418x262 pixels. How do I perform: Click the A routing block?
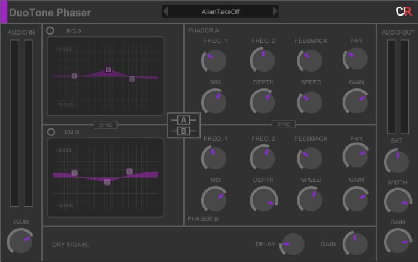183,120
